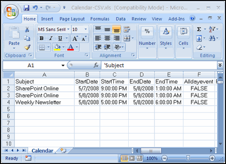Expand the Number group dropdown
The image size is (226, 164).
147,48
